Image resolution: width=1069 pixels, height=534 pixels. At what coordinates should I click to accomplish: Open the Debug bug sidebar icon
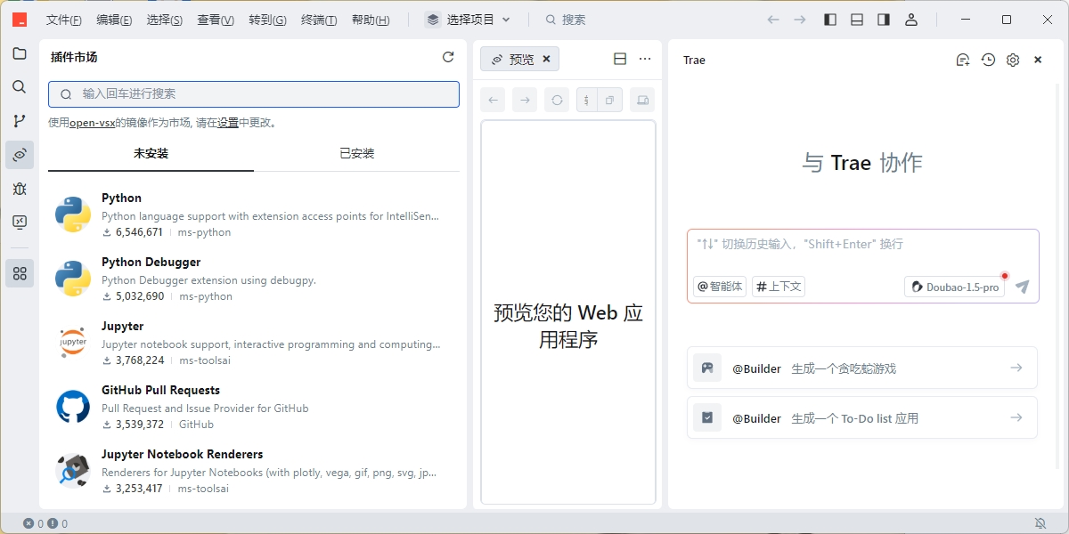(x=20, y=189)
